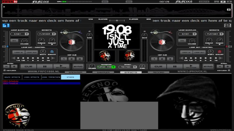Sync deck 1 tempo
234x131 pixels.
coord(78,66)
